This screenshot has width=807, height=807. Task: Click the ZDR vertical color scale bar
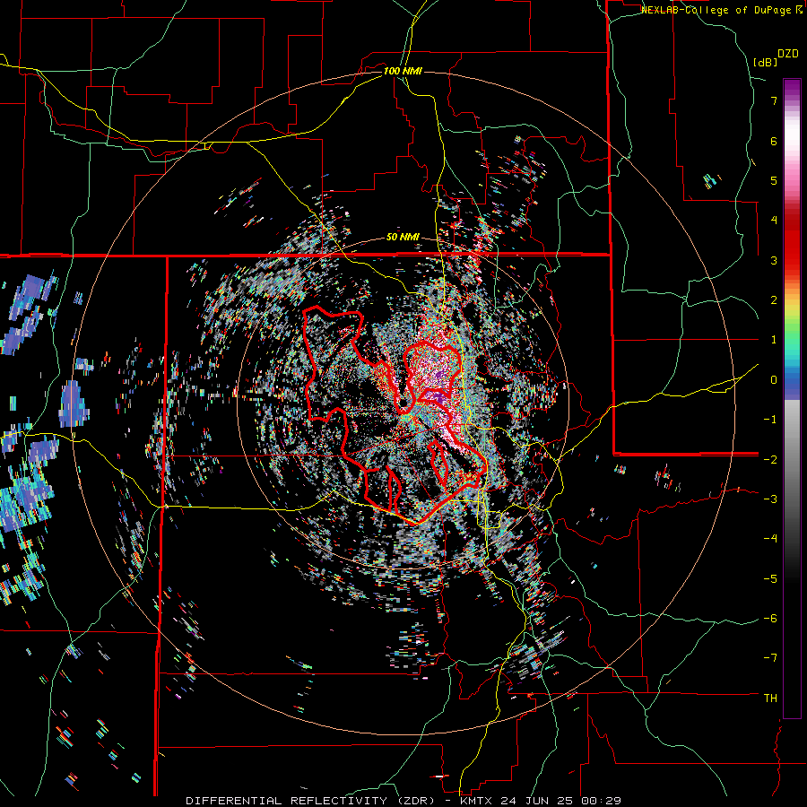(x=792, y=398)
